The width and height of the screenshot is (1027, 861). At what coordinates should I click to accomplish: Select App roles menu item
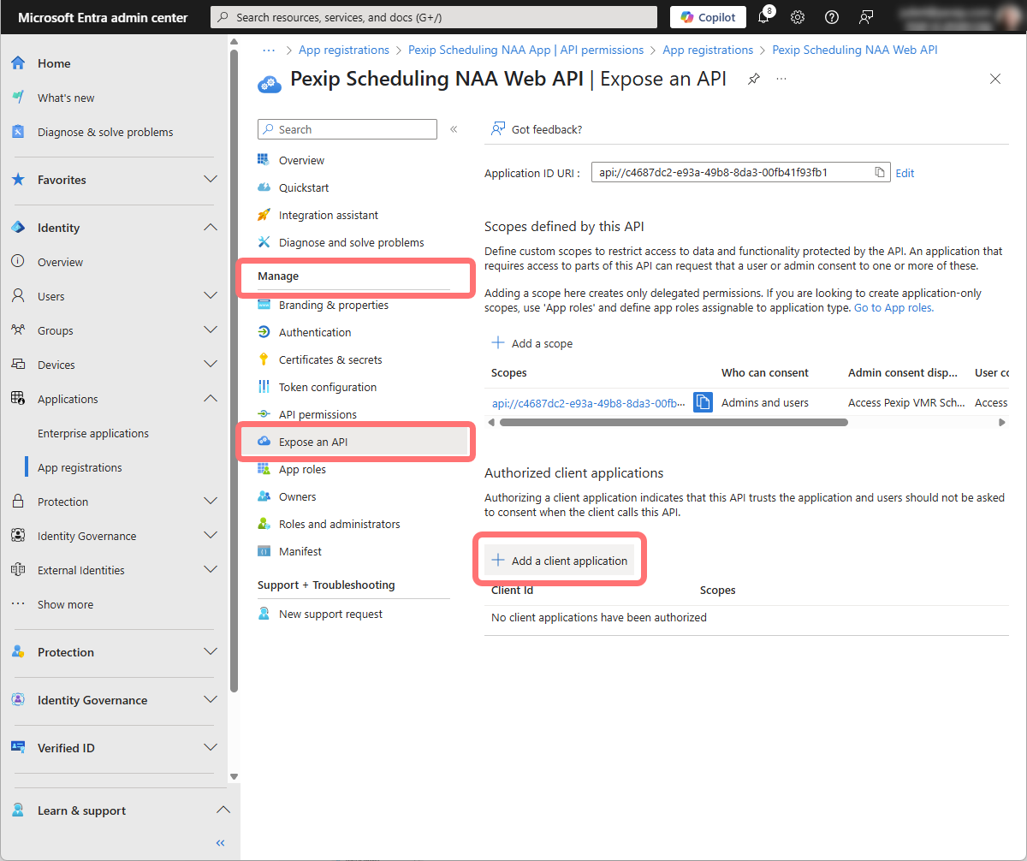pyautogui.click(x=302, y=469)
